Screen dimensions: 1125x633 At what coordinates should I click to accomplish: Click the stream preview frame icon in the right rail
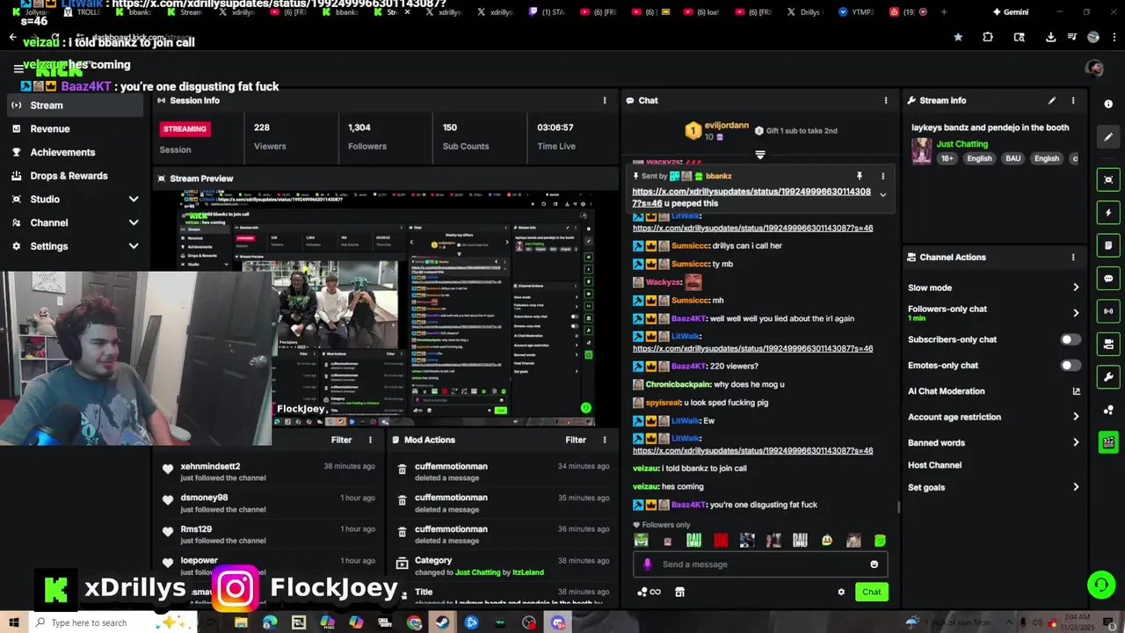1108,179
